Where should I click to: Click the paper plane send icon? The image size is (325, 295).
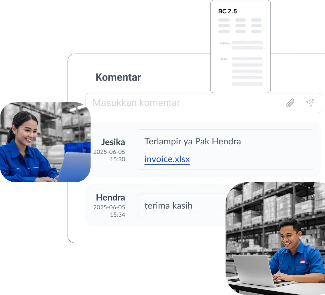click(310, 103)
